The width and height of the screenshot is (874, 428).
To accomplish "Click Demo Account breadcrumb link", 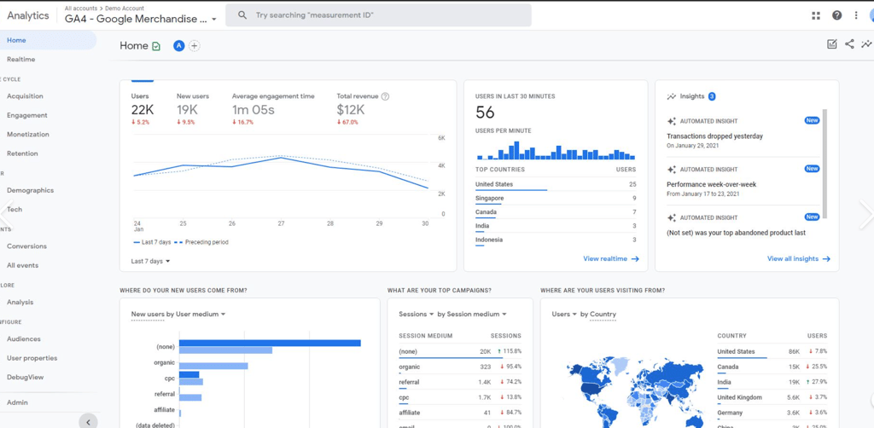I will coord(123,9).
